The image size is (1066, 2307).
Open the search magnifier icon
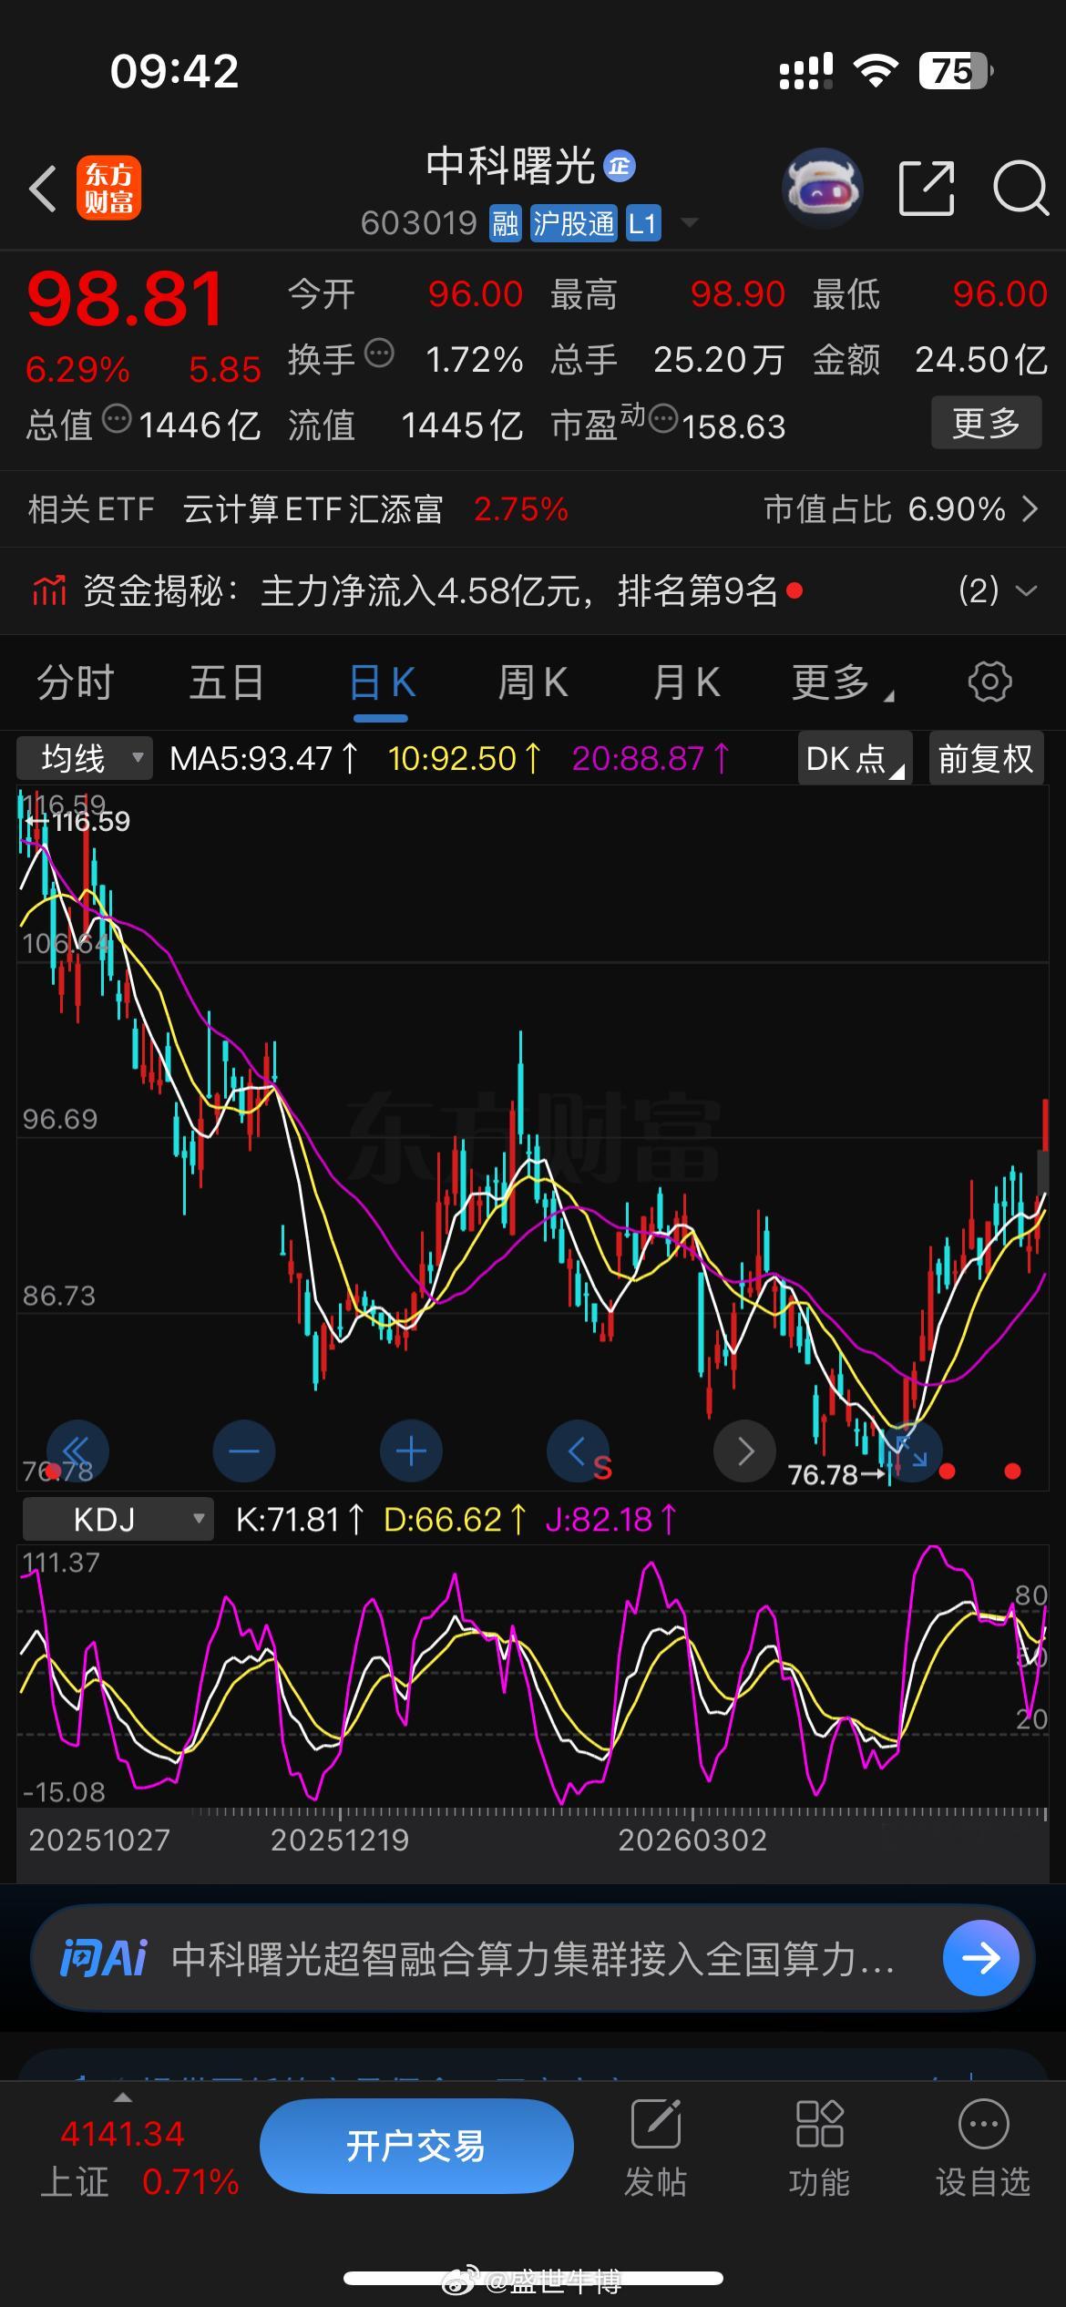(1020, 188)
